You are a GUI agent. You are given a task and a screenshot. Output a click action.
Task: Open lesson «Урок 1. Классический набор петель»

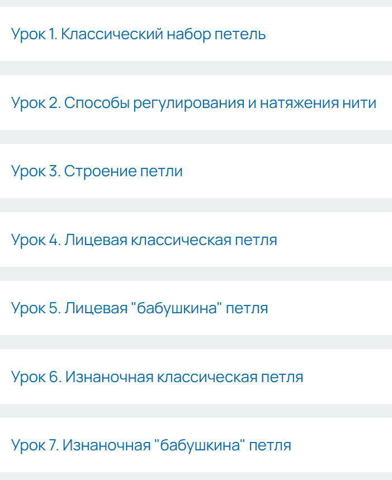[x=138, y=34]
